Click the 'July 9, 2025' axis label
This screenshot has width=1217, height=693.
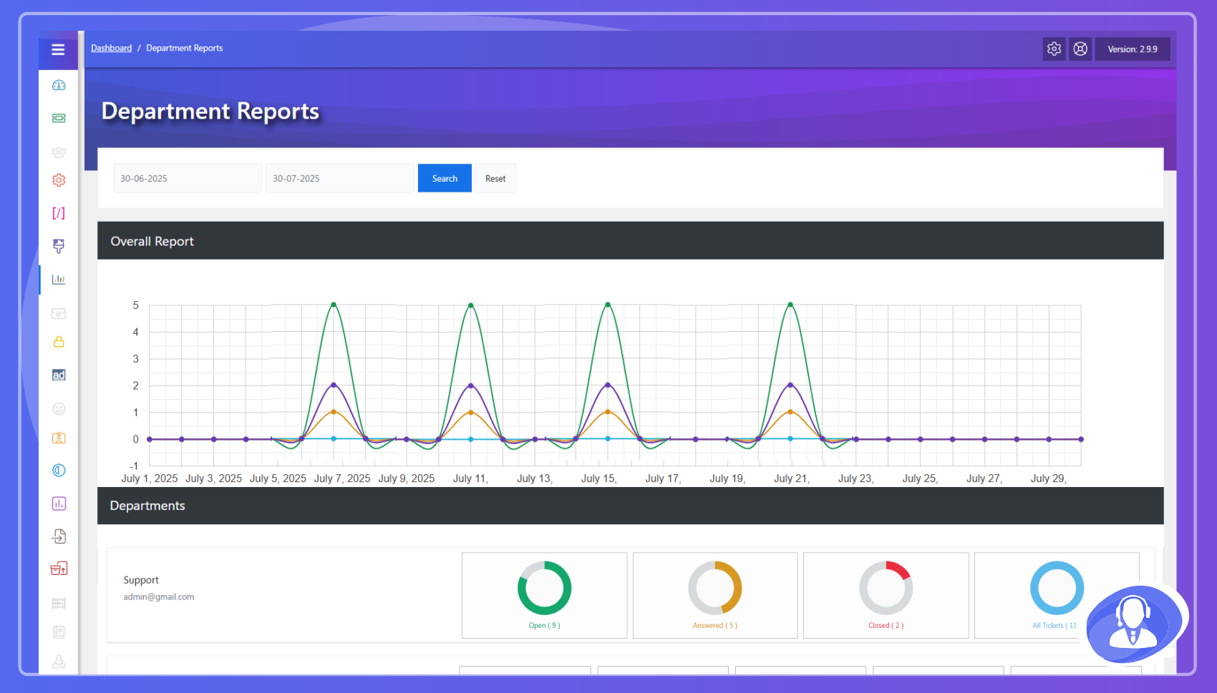tap(407, 478)
